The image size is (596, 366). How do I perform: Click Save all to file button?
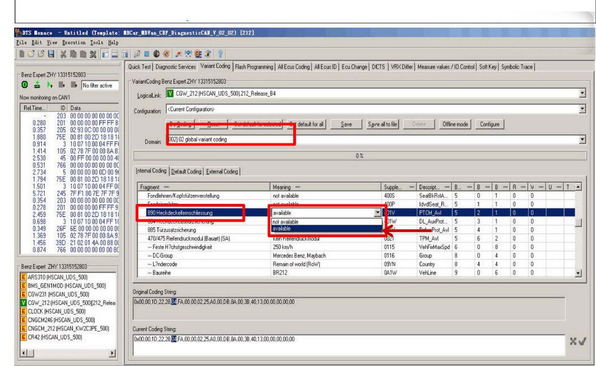382,124
